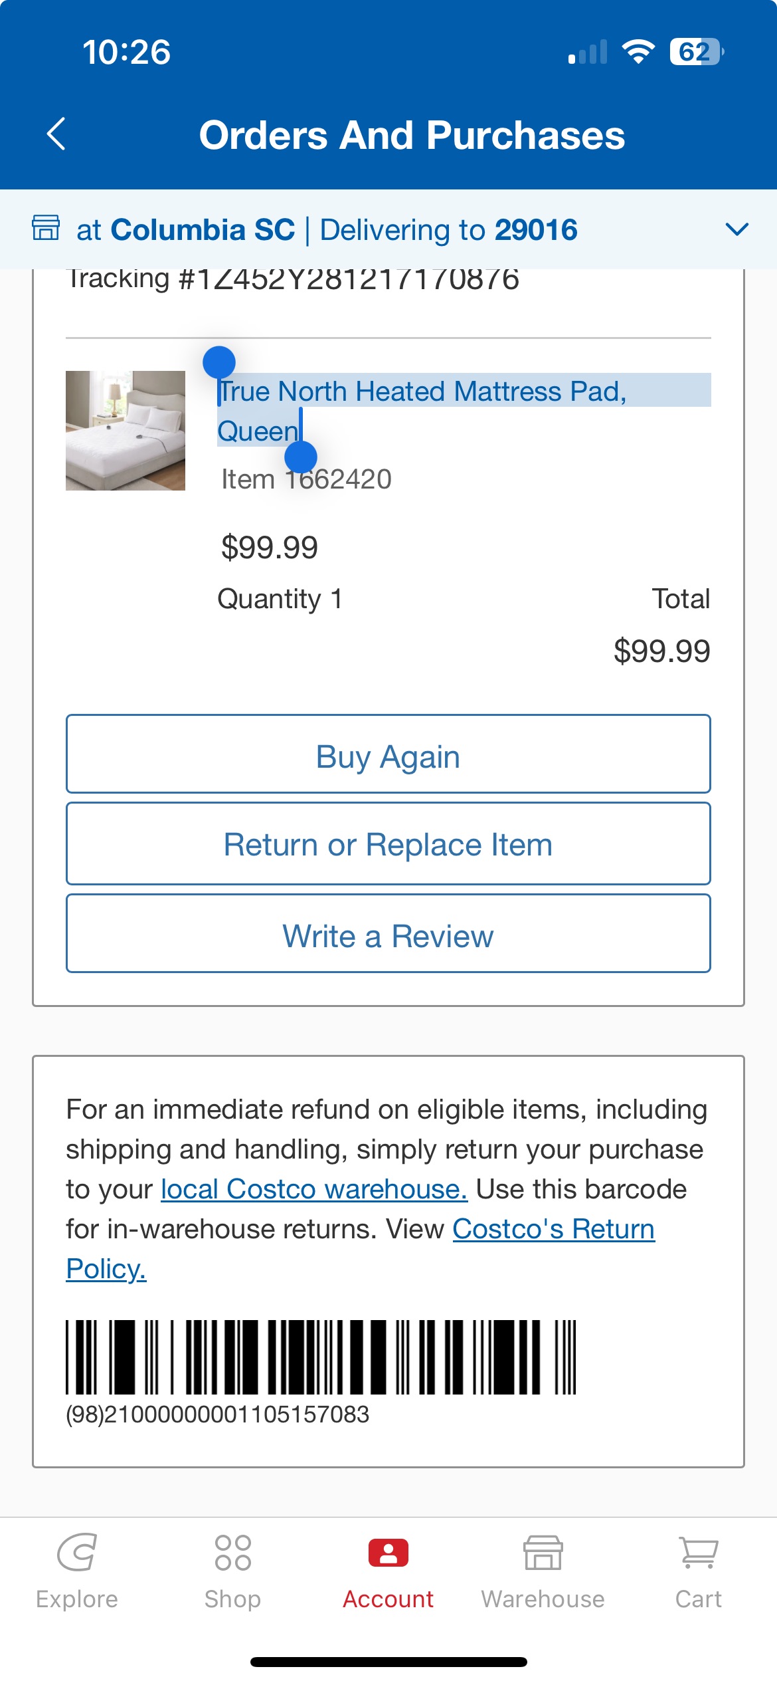Tap Write a Review button
Image resolution: width=777 pixels, height=1683 pixels.
click(x=388, y=934)
